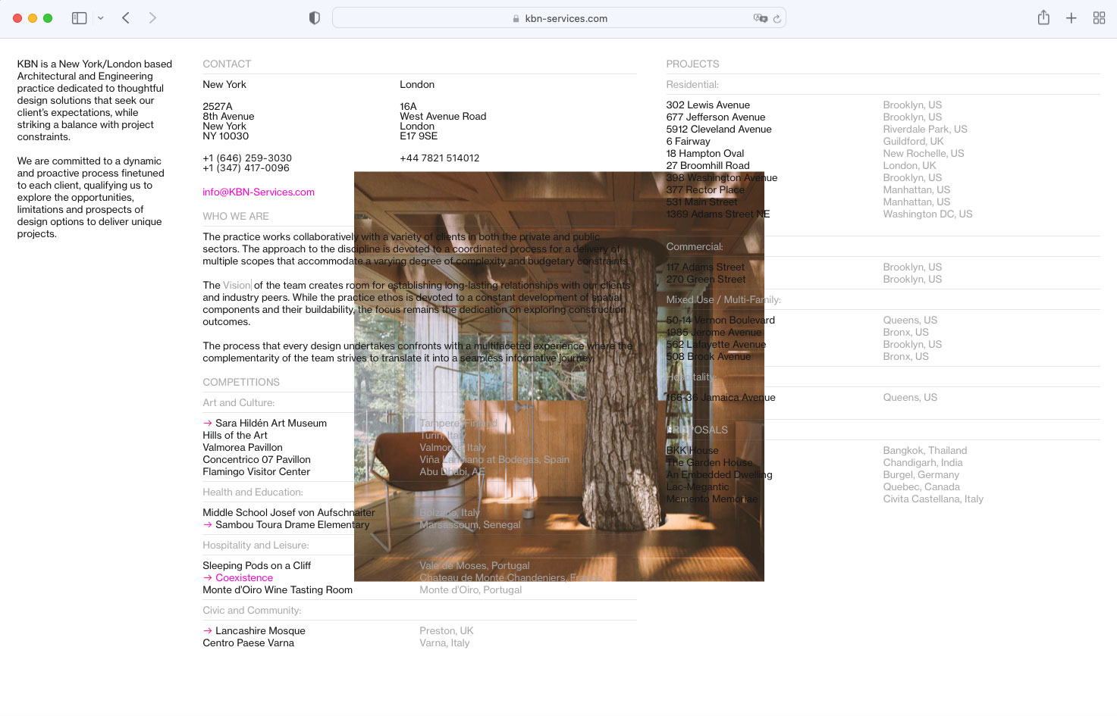Click Preston, UK location text
The width and height of the screenshot is (1117, 716).
[446, 631]
